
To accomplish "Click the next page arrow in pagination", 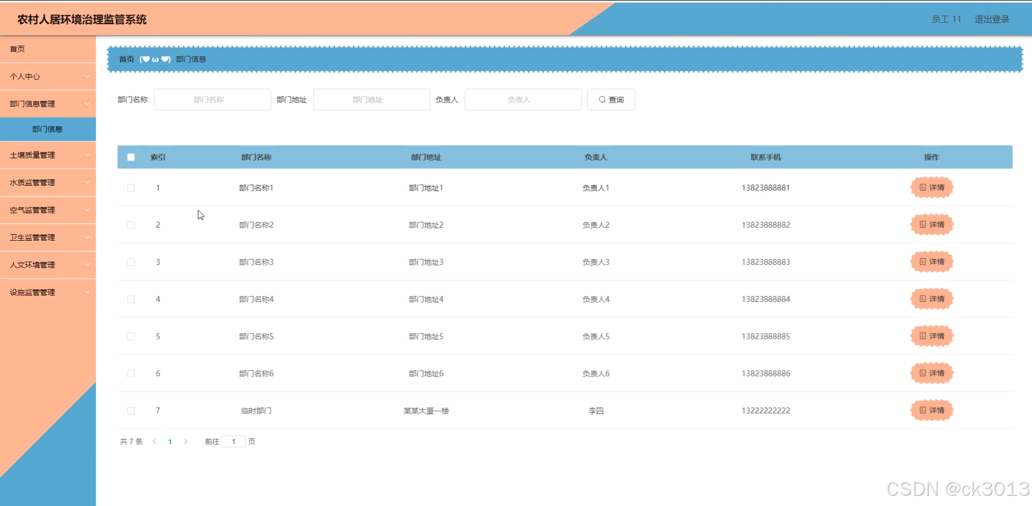I will click(185, 441).
